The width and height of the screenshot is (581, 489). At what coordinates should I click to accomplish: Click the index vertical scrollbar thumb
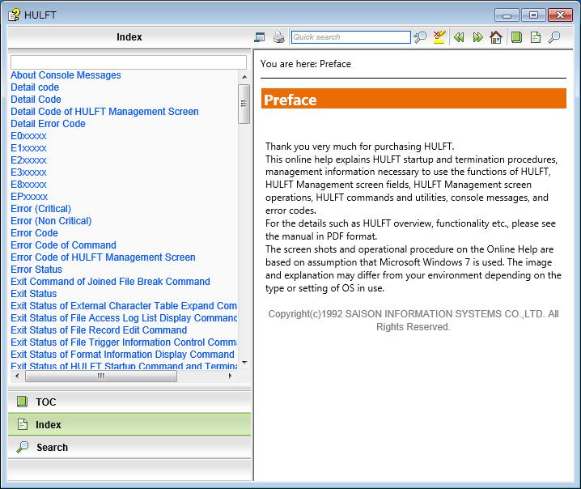tap(244, 104)
